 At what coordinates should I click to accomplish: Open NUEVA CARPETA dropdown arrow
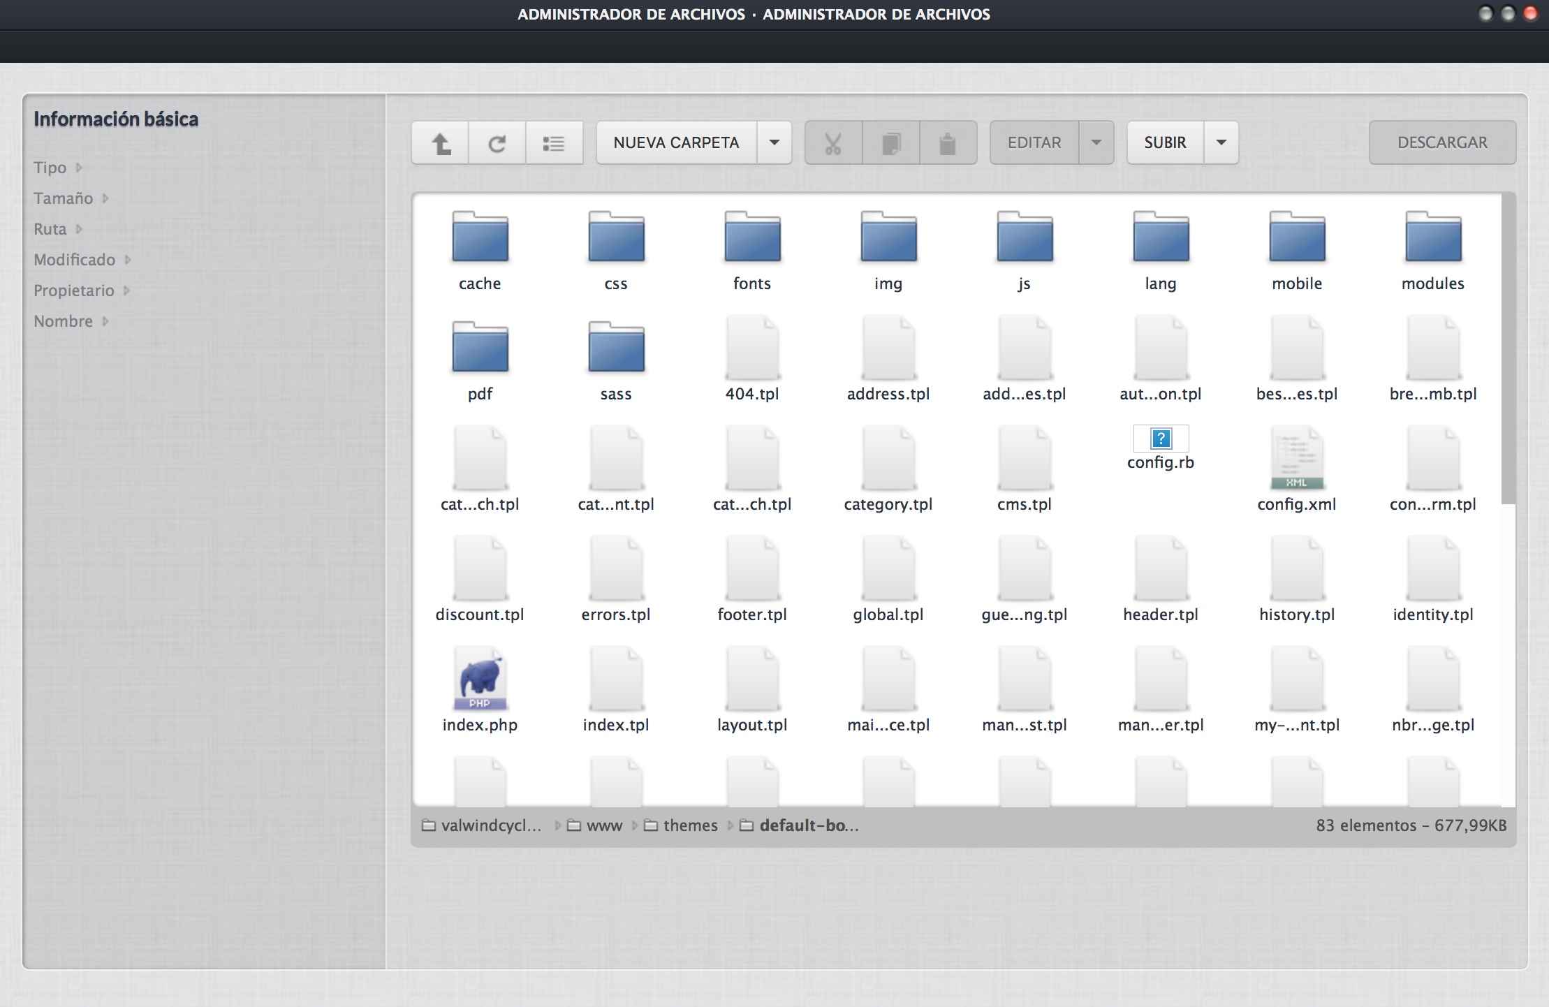774,142
